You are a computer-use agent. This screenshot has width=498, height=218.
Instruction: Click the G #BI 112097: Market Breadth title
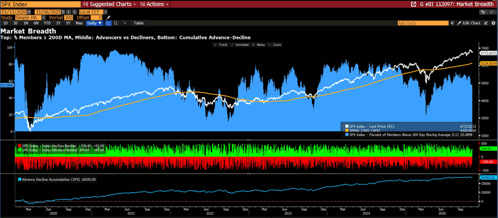[457, 4]
